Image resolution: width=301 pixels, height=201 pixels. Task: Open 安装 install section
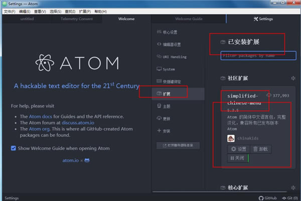(x=178, y=131)
